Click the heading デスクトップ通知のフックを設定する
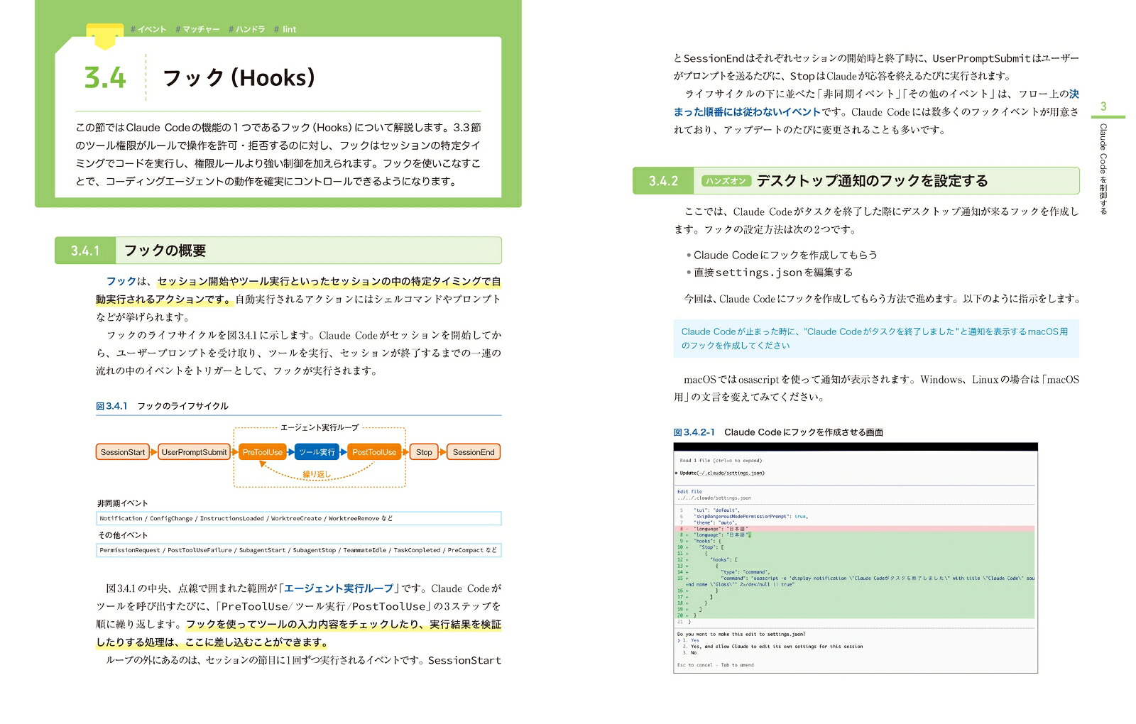Viewport: 1136px width, 724px height. [872, 181]
